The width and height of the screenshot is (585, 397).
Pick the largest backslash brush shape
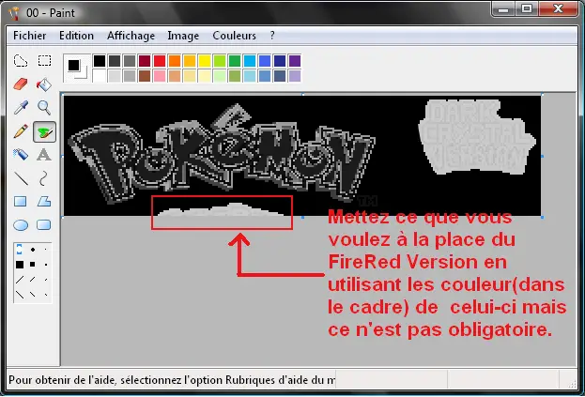(20, 295)
